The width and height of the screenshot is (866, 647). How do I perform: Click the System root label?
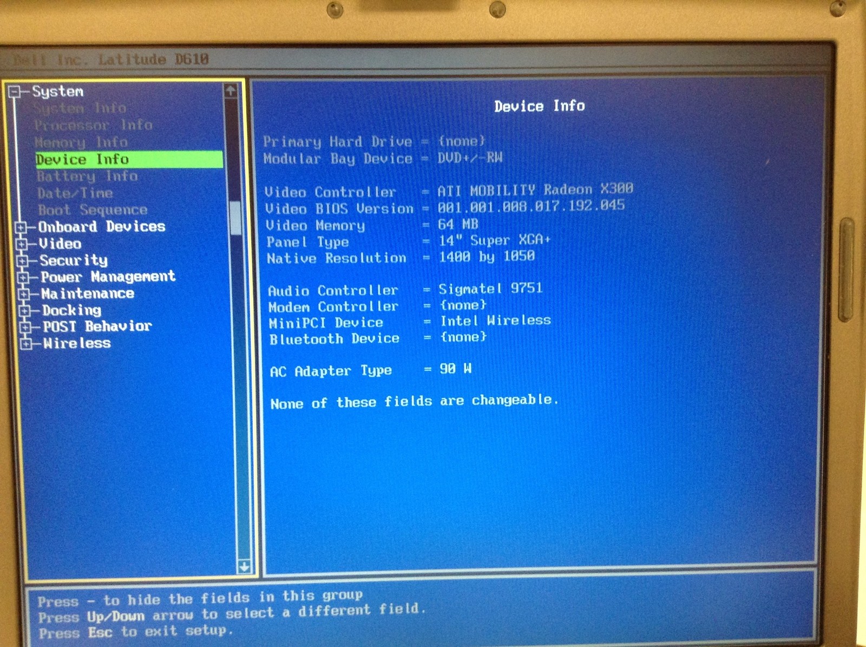[x=58, y=92]
